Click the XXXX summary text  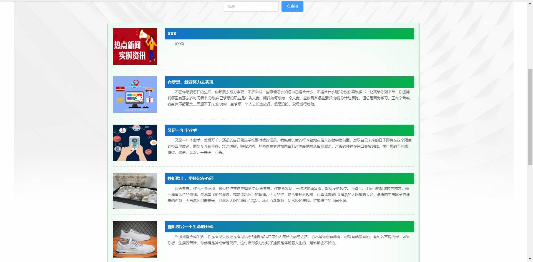point(180,44)
